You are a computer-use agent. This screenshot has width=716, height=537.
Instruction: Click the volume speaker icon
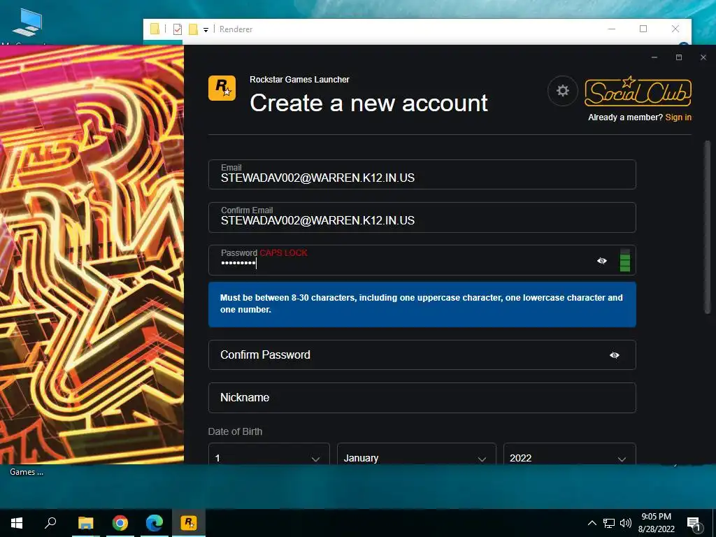(x=626, y=523)
